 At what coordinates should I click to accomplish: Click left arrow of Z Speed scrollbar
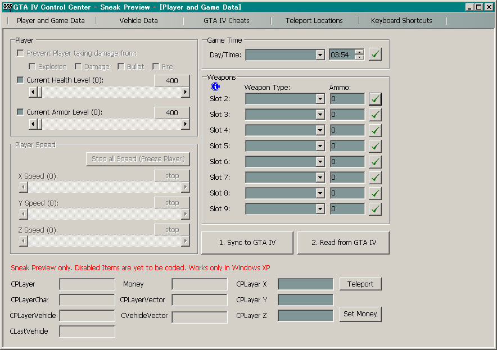click(24, 242)
